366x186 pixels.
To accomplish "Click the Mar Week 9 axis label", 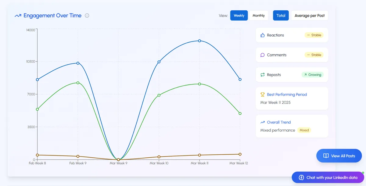I will pos(118,163).
